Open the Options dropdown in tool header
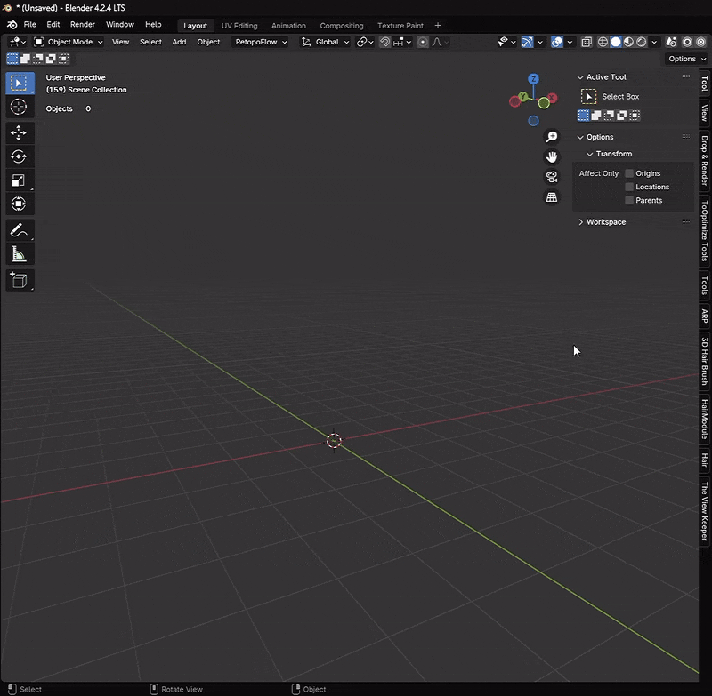The width and height of the screenshot is (712, 696). pyautogui.click(x=687, y=59)
